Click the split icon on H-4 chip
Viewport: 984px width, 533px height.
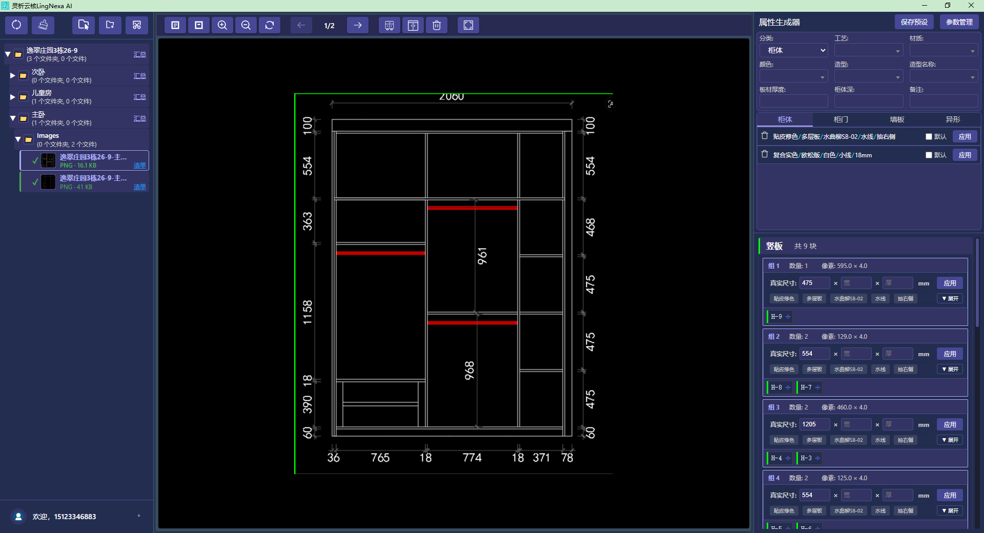pyautogui.click(x=788, y=458)
